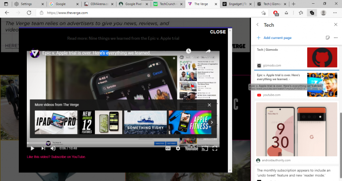Add a note to the collection

click(327, 38)
